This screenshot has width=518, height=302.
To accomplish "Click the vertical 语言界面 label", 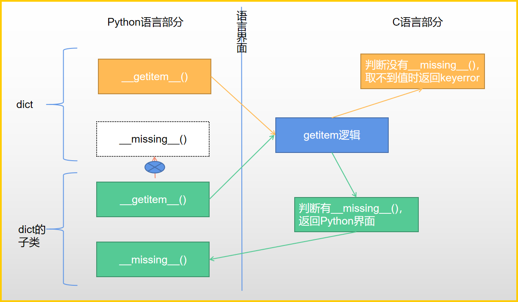I will coord(242,32).
